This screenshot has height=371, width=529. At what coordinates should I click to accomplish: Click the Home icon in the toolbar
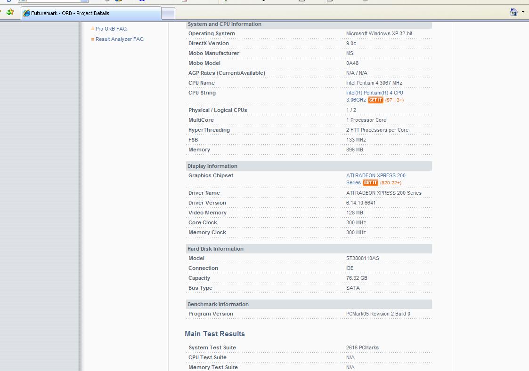(513, 12)
